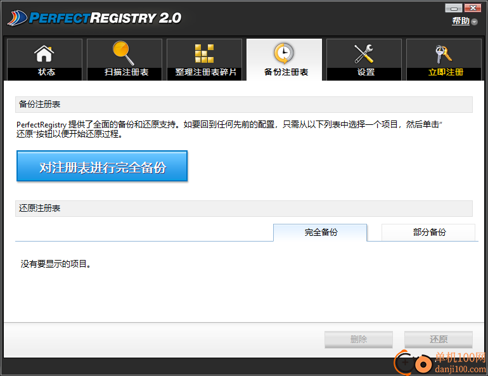
Task: Switch to the 完全备份 tab
Action: [x=320, y=233]
